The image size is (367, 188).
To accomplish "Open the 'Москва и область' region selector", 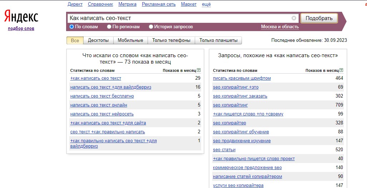I will 280,27.
